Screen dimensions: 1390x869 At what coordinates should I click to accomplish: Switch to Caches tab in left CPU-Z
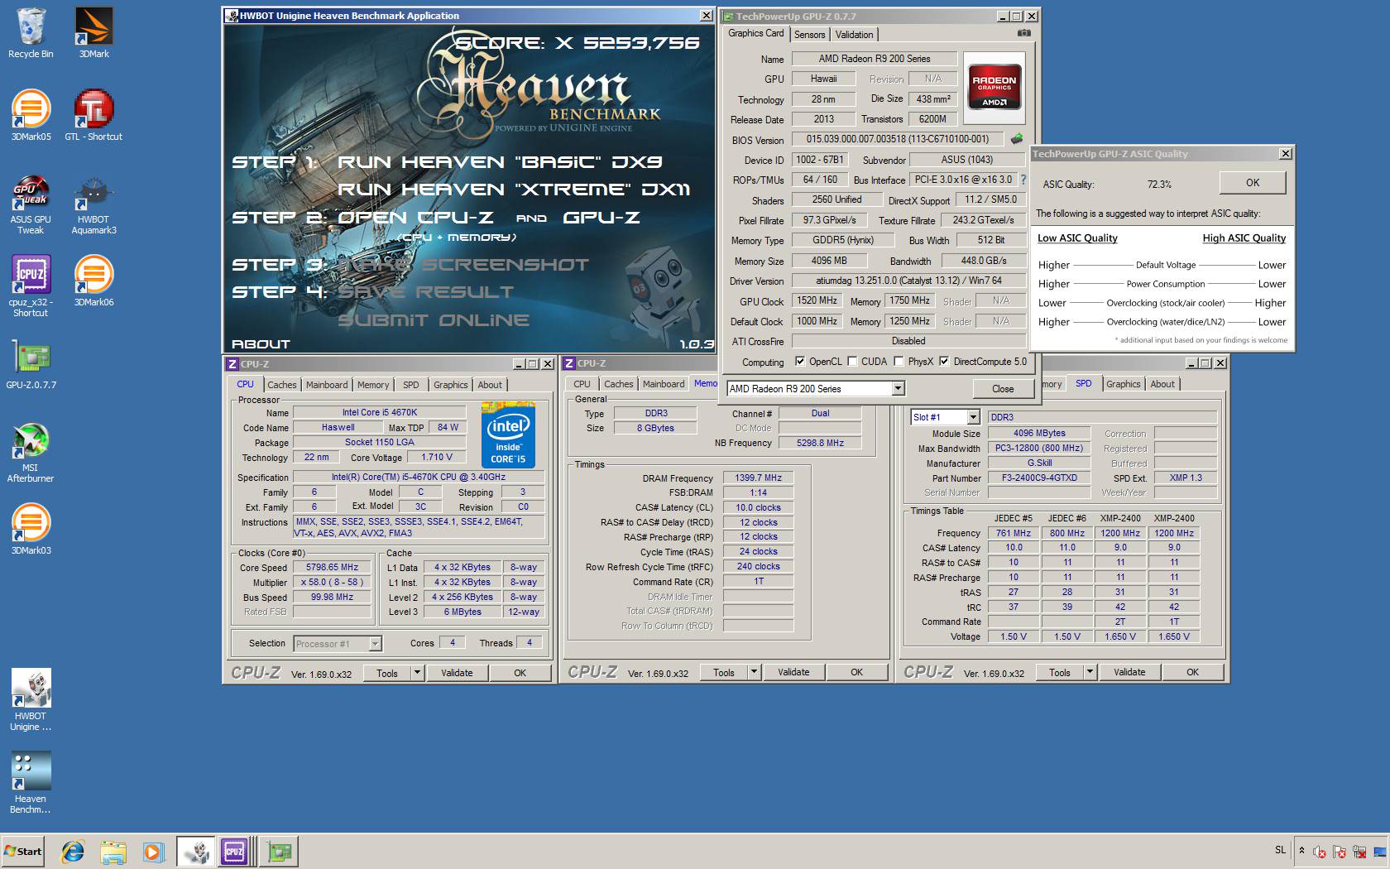tap(282, 385)
